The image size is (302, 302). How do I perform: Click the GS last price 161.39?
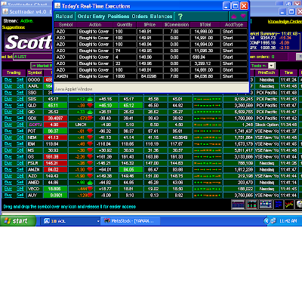[x=55, y=157]
